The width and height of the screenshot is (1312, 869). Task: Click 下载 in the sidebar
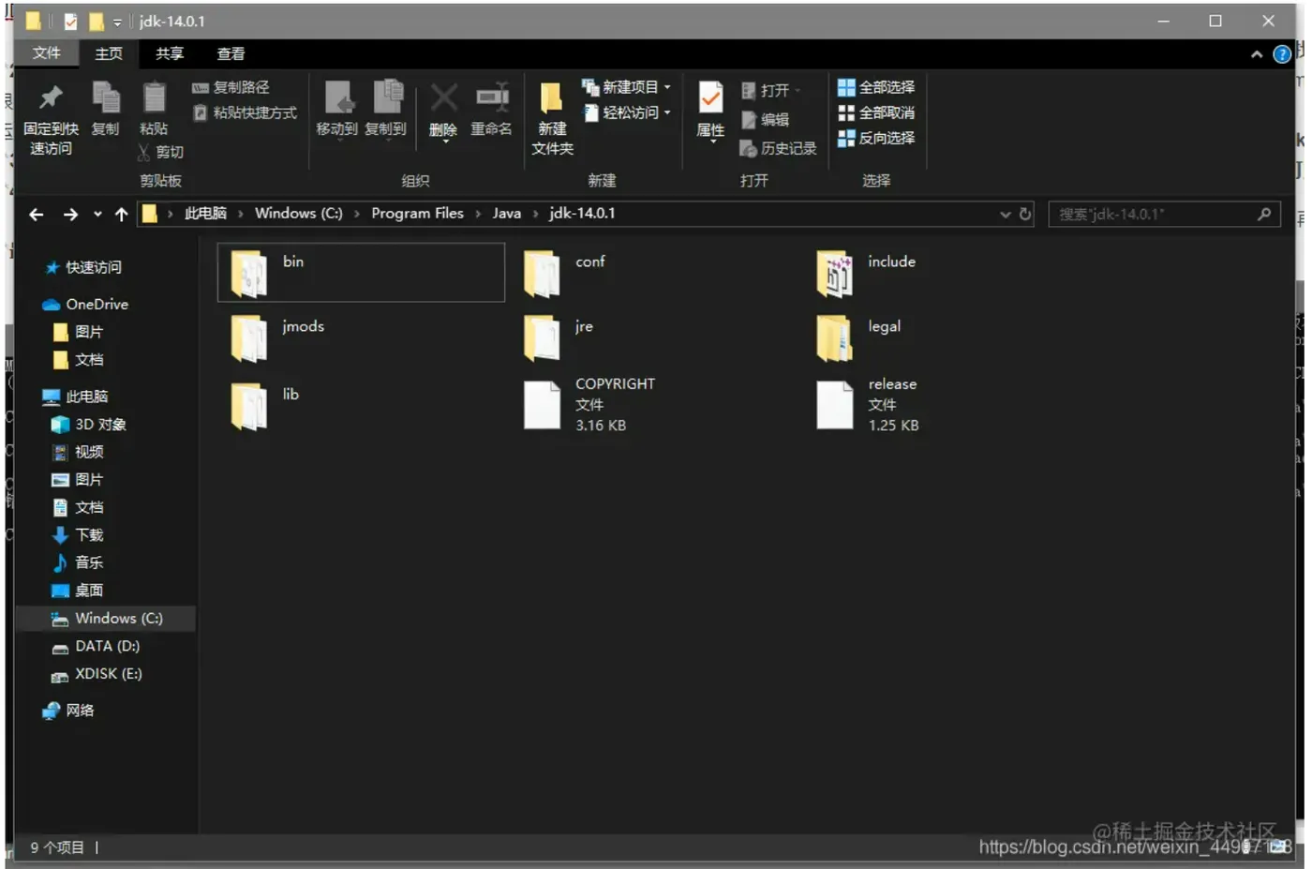click(x=79, y=535)
